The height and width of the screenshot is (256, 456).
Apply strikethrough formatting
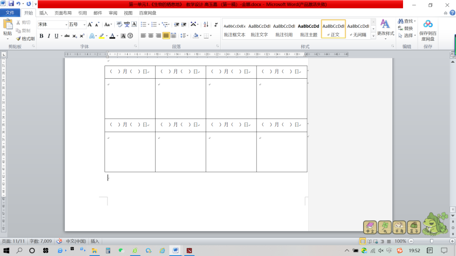pos(67,36)
